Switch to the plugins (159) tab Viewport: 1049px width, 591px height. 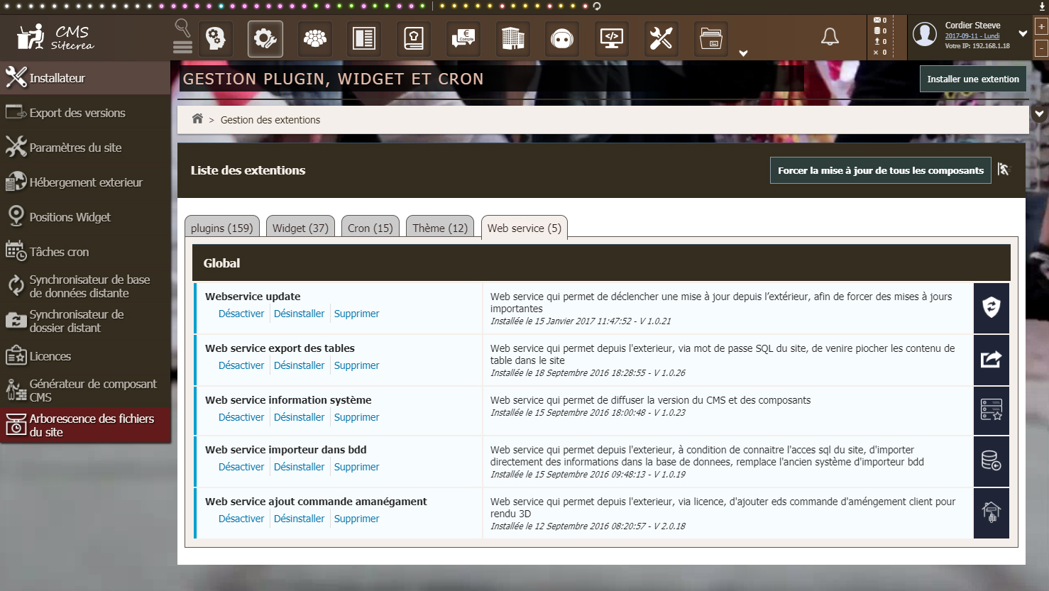[221, 228]
